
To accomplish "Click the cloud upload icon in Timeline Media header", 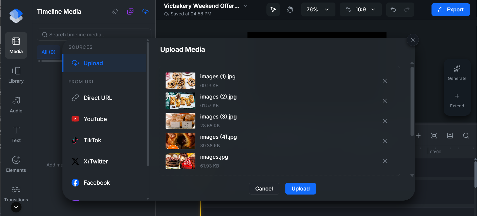I will 146,11.
